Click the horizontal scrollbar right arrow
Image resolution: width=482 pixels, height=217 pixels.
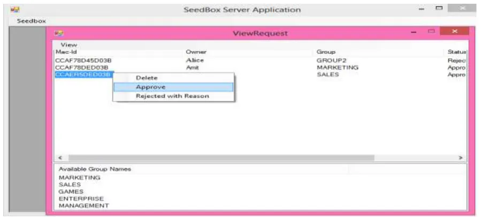(461, 158)
